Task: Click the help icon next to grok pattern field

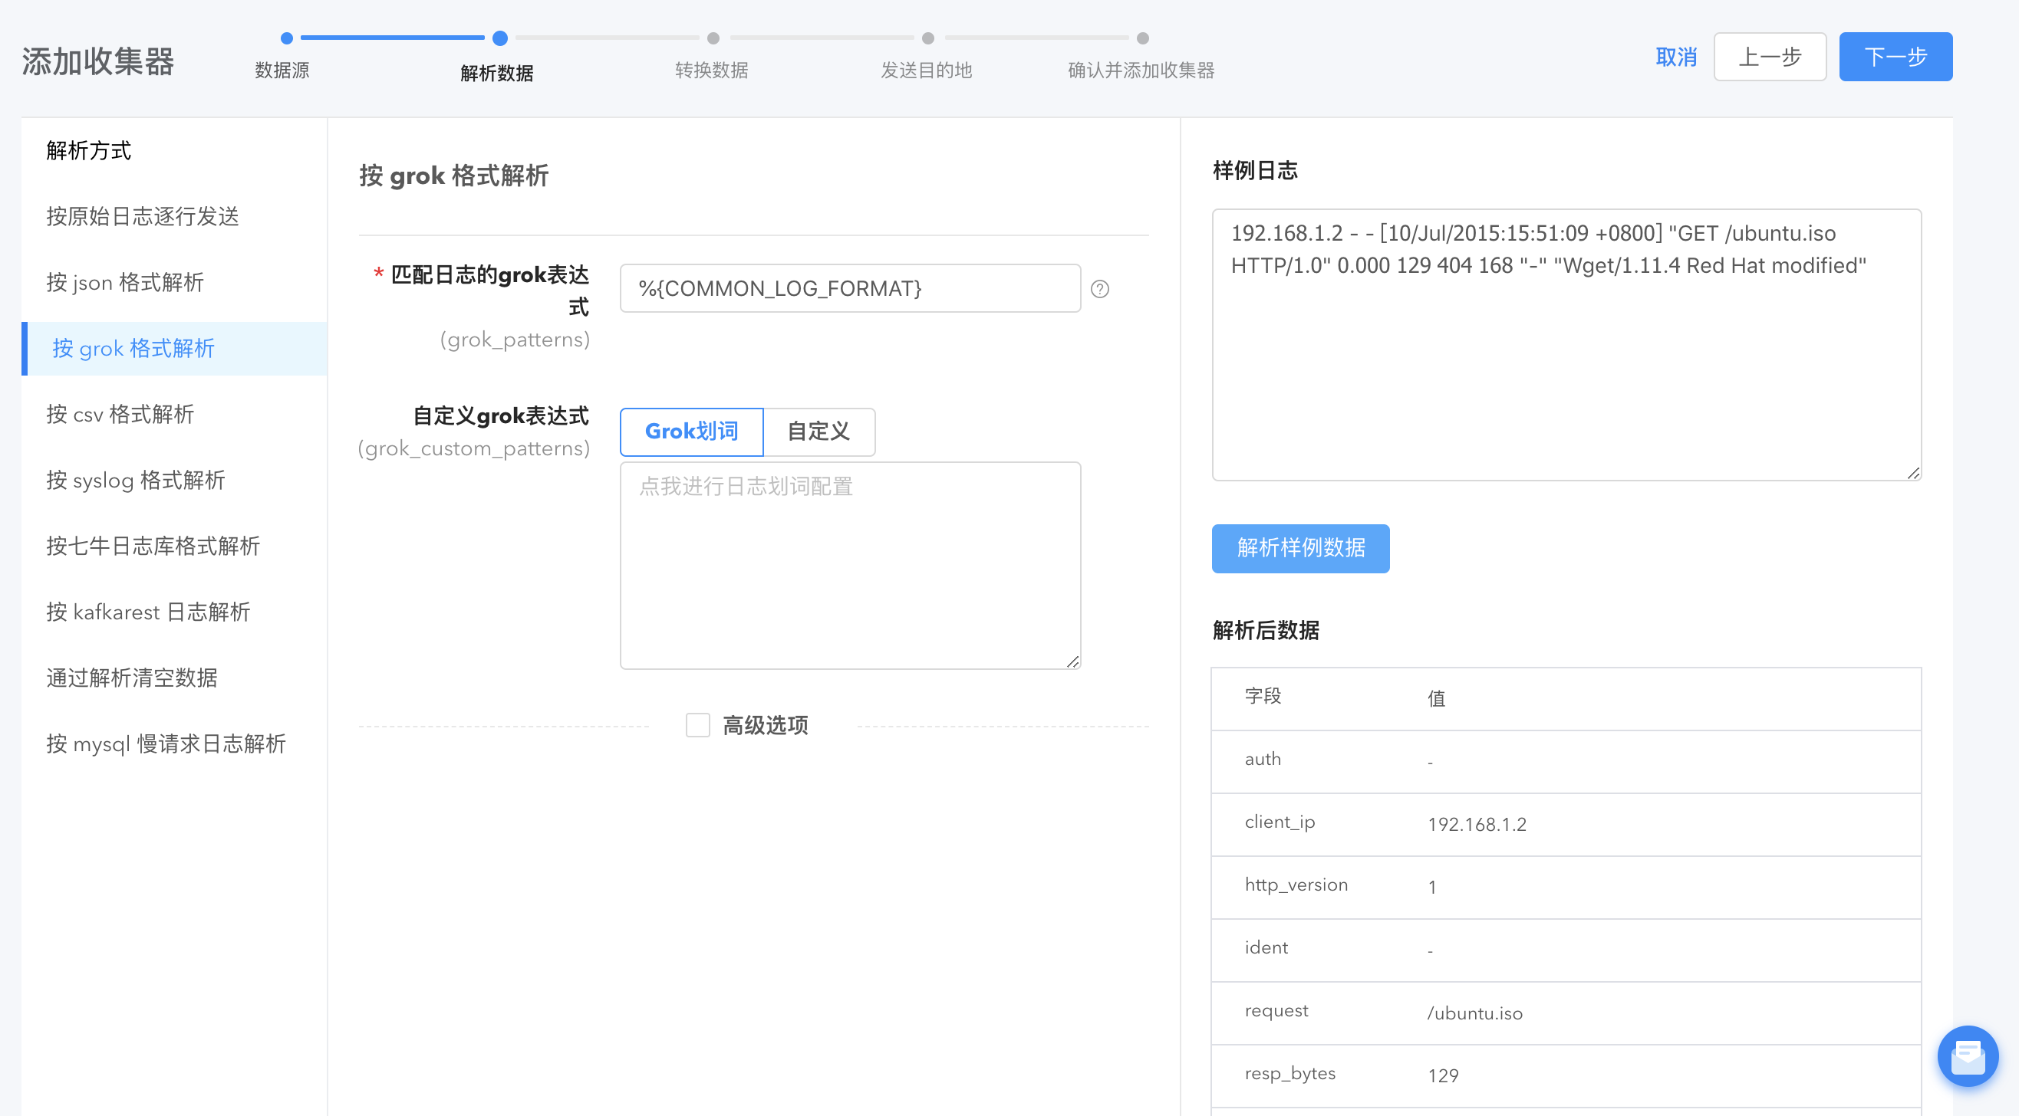Action: pyautogui.click(x=1100, y=289)
